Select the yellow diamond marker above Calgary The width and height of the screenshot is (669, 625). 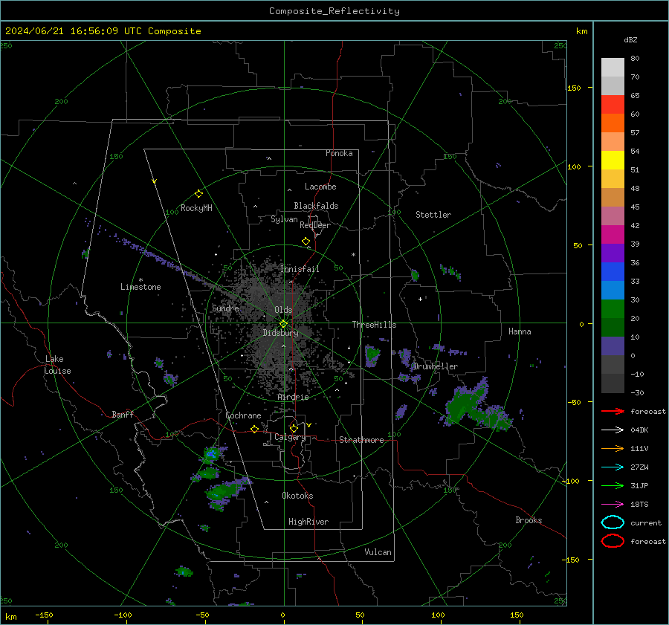point(294,428)
